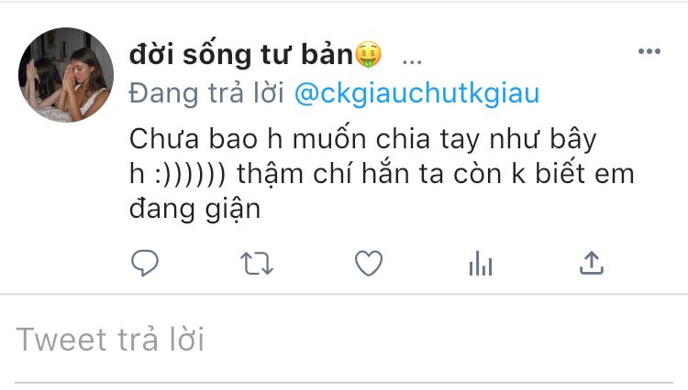View tweet analytics via bar chart icon

(x=481, y=263)
